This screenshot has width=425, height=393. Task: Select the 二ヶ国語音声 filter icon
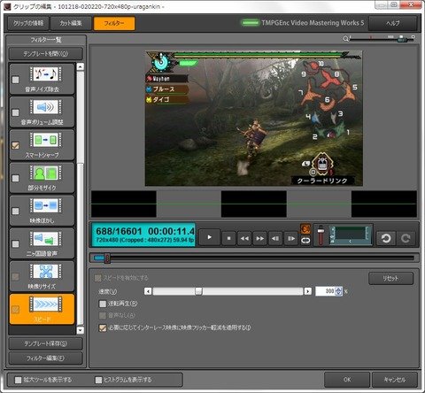pos(46,238)
